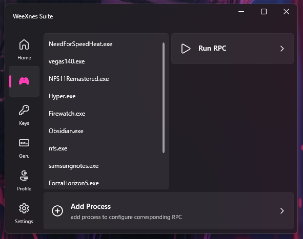Click the Add Process plus circle icon

pyautogui.click(x=57, y=211)
